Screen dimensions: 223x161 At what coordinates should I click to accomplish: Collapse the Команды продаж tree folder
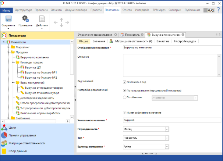pos(13,62)
